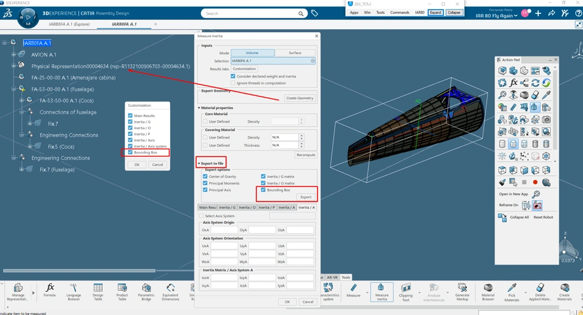Toggle Inertia / G checkbox in Customization
Screen dimensions: 583x315
(130, 122)
